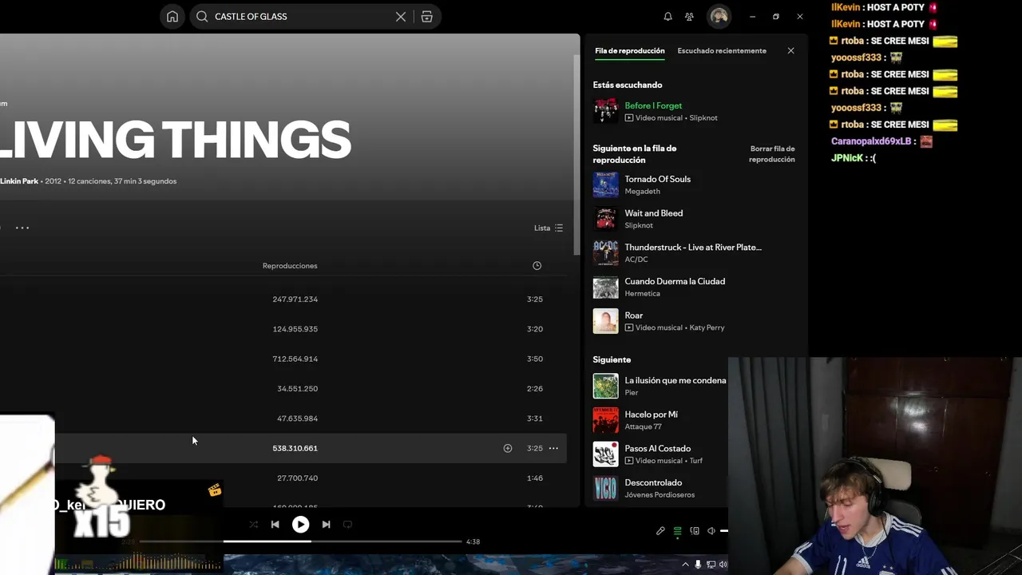Click Pasos Al Costado cover thumbnail
Screen dimensions: 1022x575
click(x=605, y=454)
